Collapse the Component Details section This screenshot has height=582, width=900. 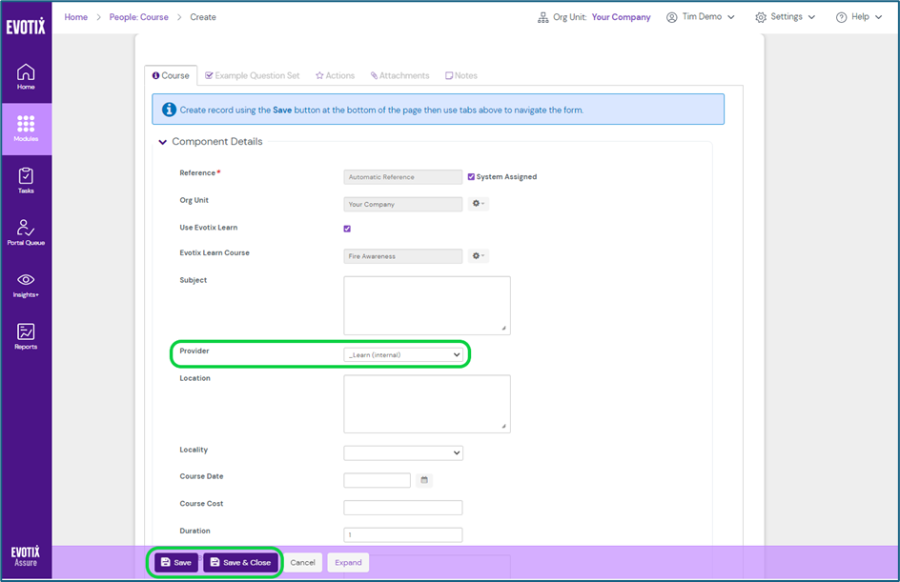(163, 142)
